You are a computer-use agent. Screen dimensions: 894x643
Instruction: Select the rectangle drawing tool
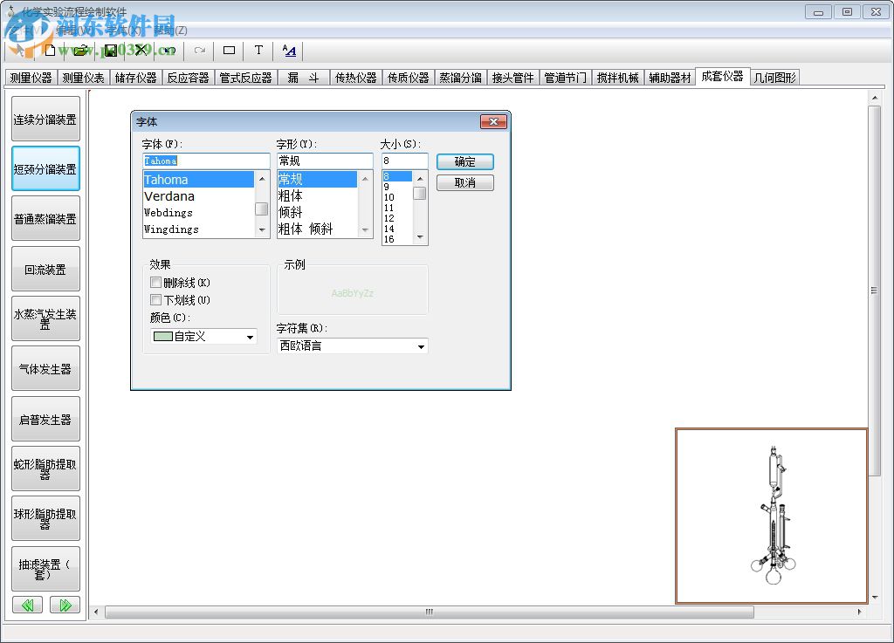[x=228, y=50]
